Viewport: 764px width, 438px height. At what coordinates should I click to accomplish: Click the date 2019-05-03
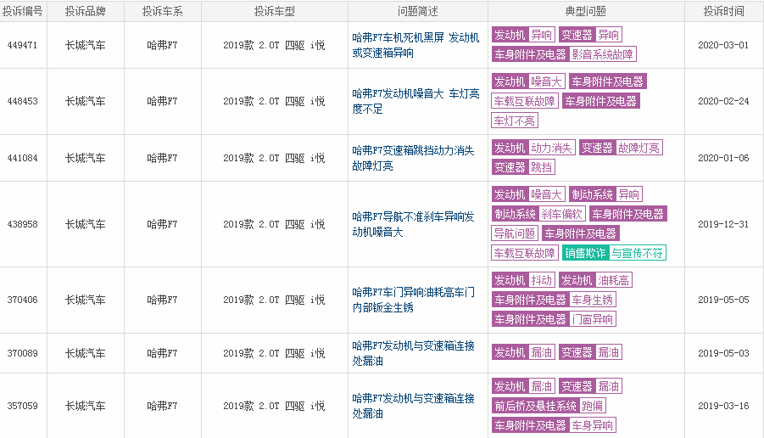(723, 353)
